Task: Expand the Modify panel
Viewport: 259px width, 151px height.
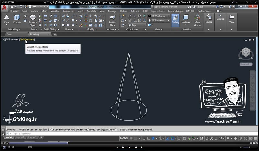Action: pos(92,29)
